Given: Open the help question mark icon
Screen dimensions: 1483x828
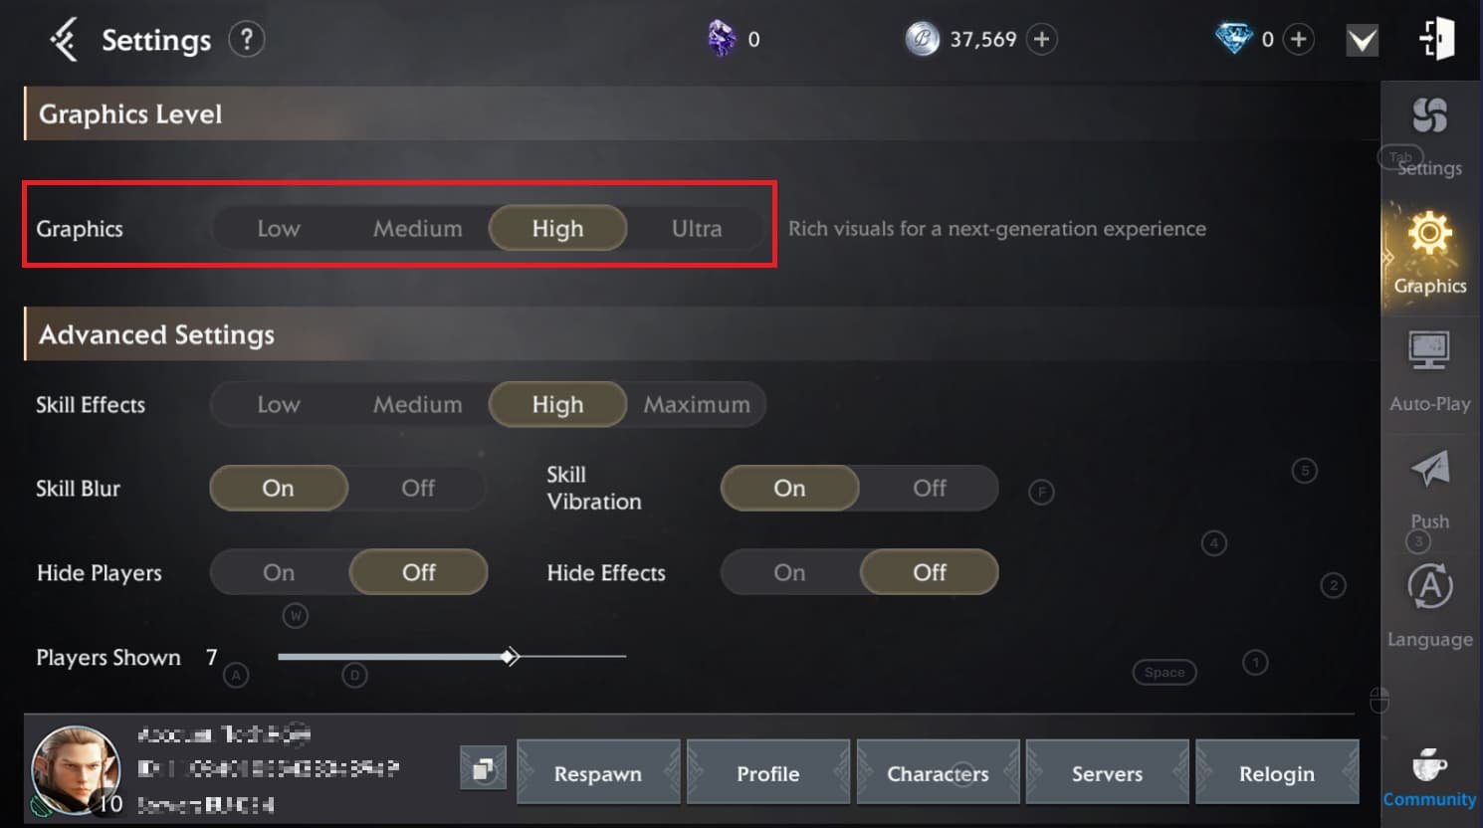Looking at the screenshot, I should click(x=246, y=40).
